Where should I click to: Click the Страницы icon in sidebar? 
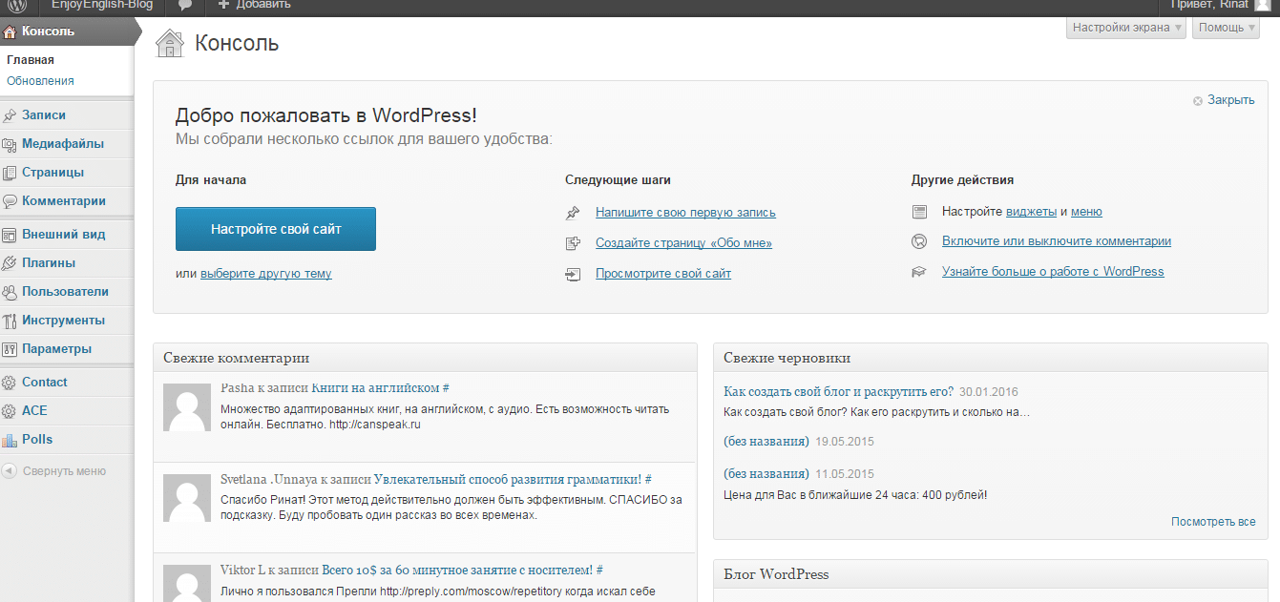(10, 173)
